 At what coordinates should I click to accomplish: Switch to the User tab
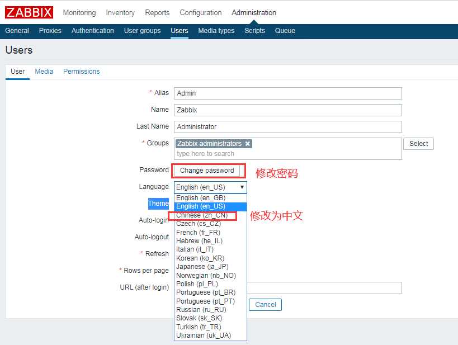17,72
